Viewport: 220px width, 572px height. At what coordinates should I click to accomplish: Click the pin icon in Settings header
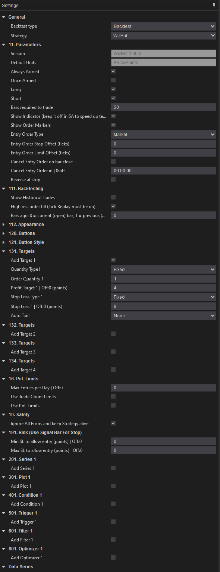pyautogui.click(x=214, y=5)
